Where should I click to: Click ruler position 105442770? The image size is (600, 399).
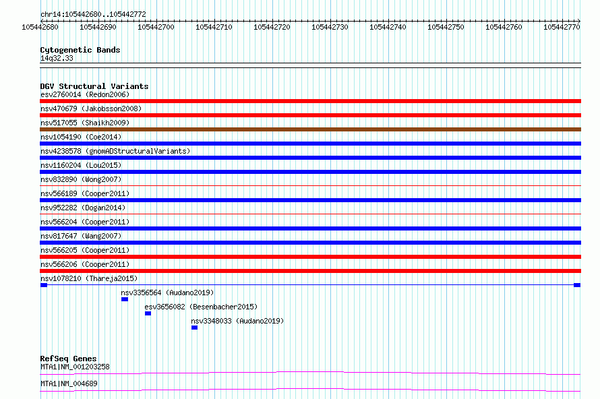pyautogui.click(x=562, y=27)
